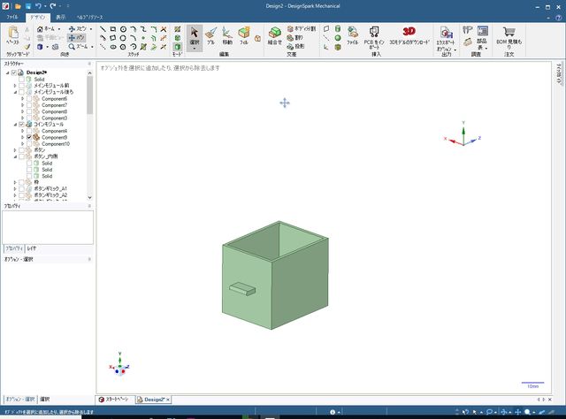Click the insert sphere icon
Image resolution: width=566 pixels, height=419 pixels.
point(338,38)
